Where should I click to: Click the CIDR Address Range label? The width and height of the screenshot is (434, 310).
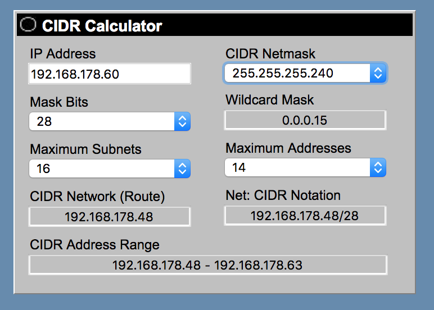click(x=94, y=245)
